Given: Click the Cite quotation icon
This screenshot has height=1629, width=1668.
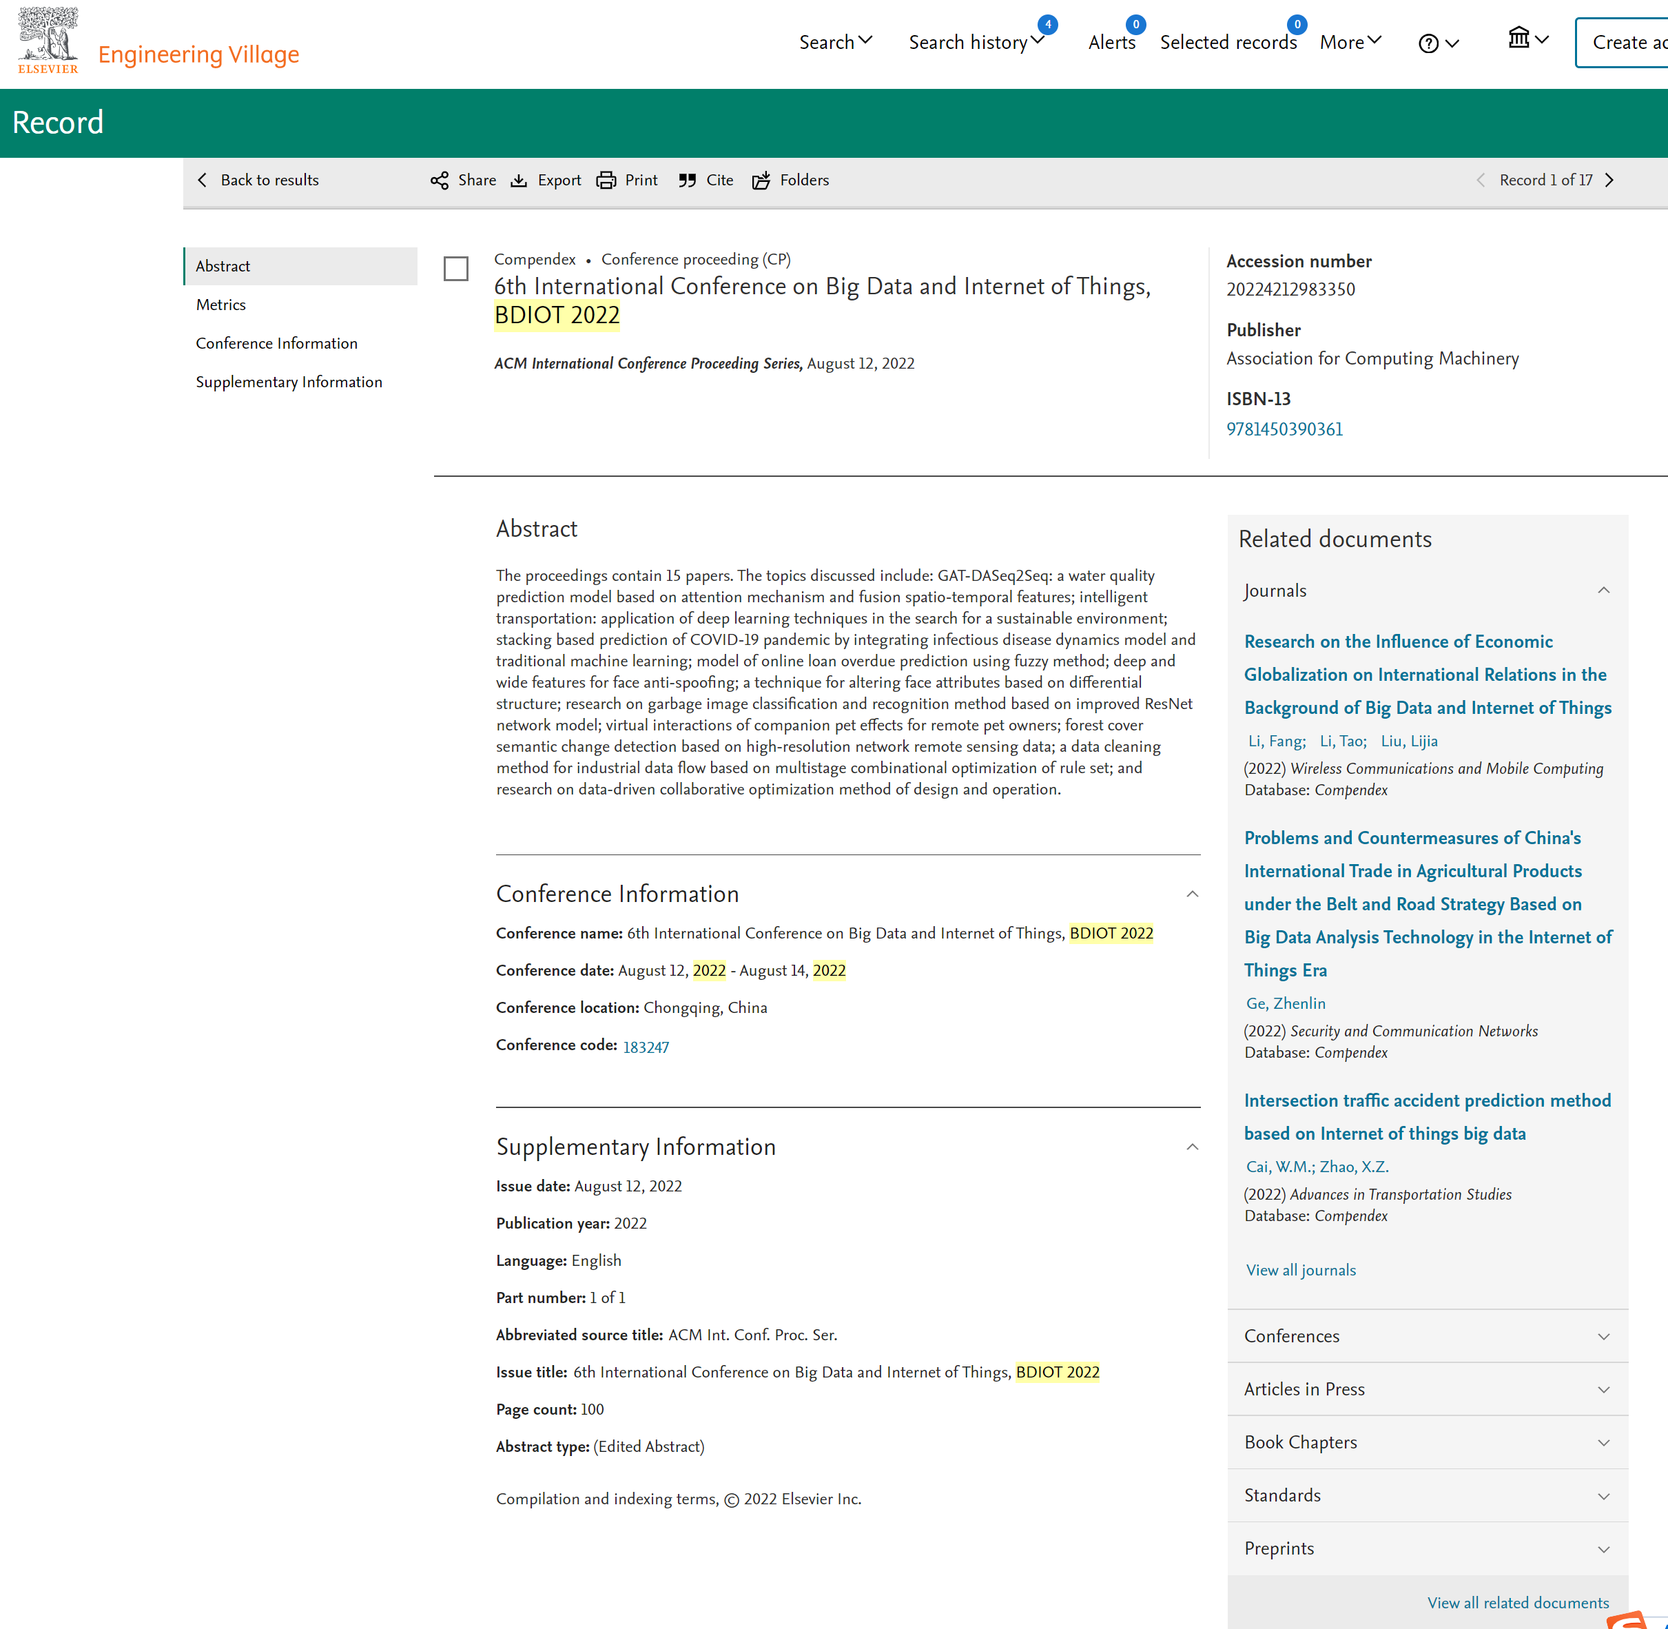Looking at the screenshot, I should 687,181.
